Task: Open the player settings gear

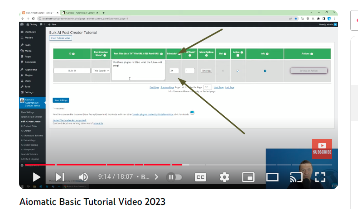Action: [224, 177]
